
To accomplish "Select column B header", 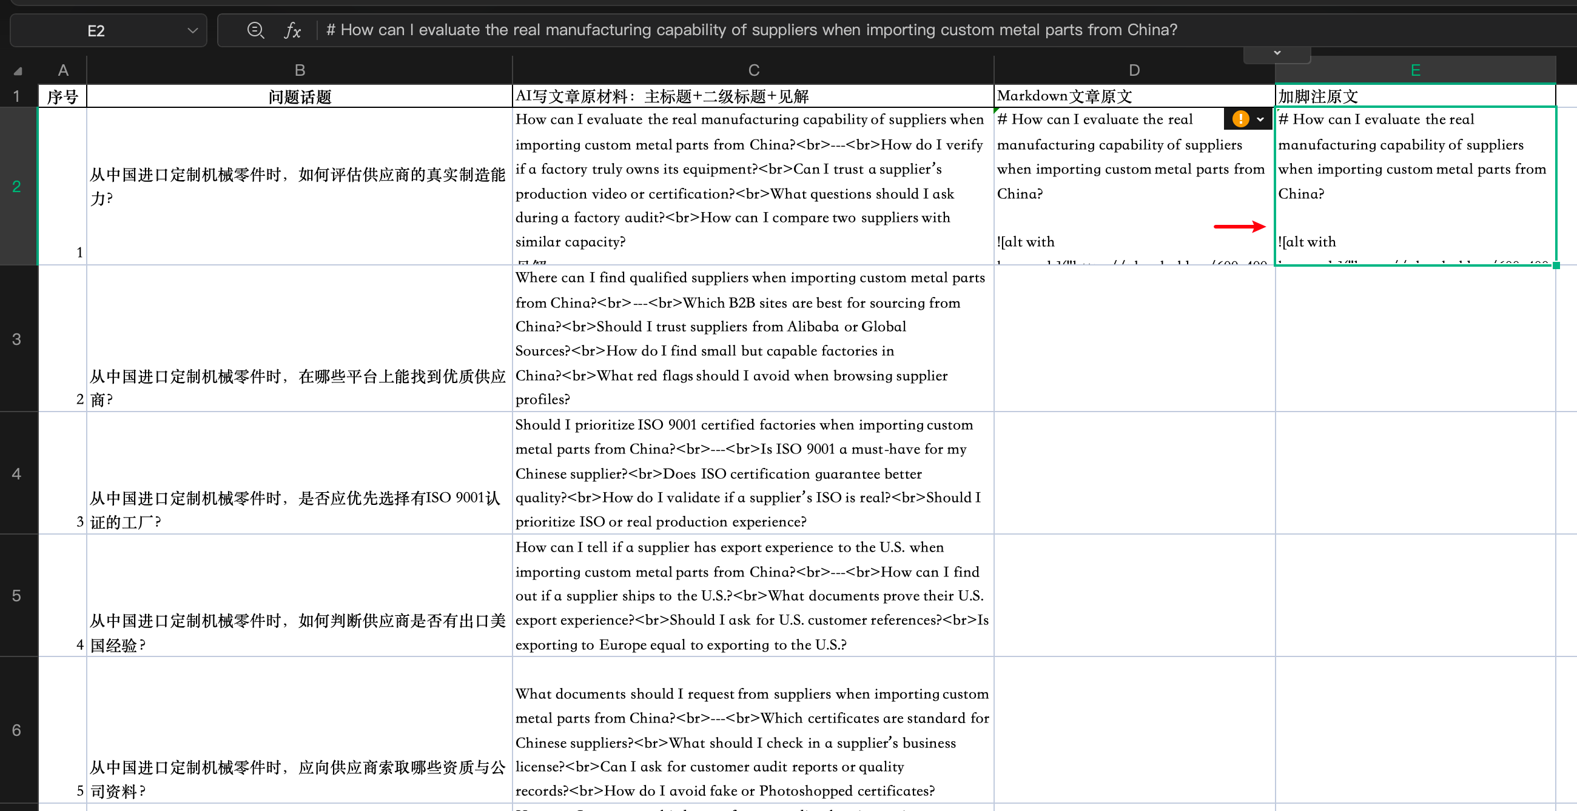I will [300, 70].
